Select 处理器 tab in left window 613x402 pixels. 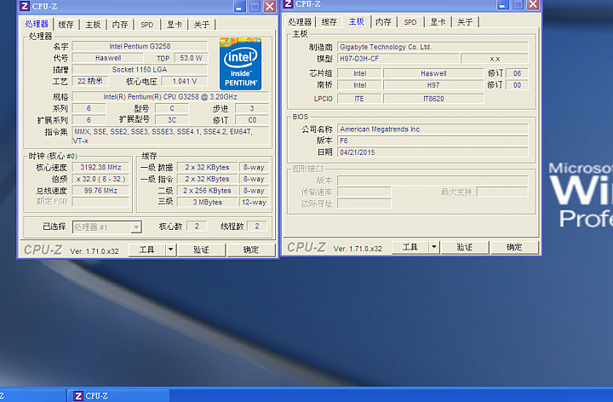37,24
